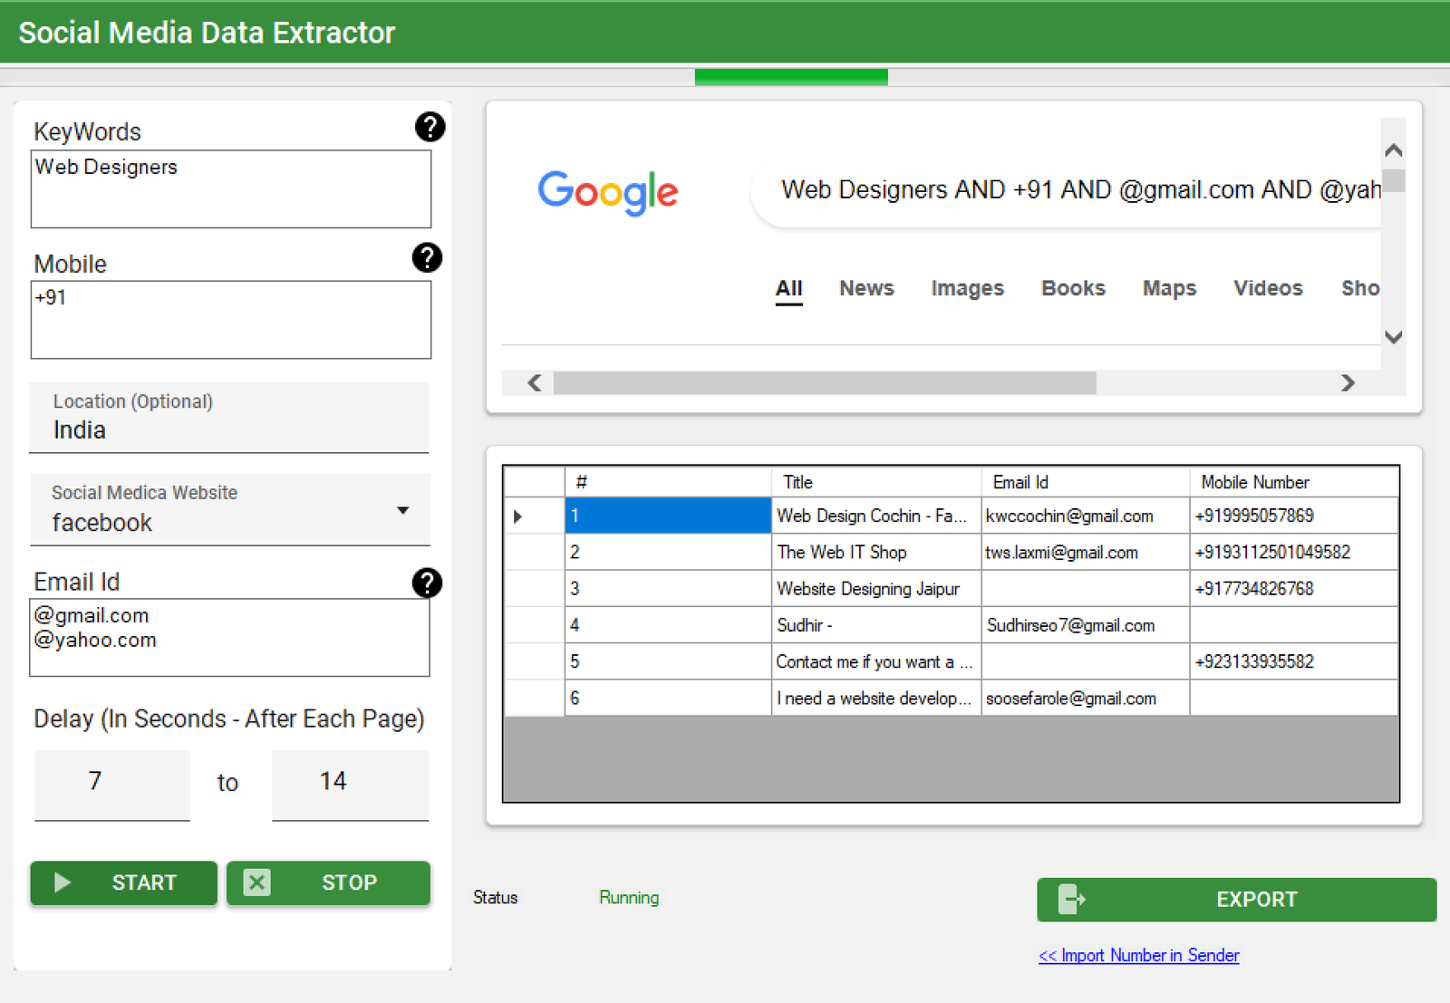
Task: Select the tws.laxmi@gmail.com email cell
Action: 1086,552
